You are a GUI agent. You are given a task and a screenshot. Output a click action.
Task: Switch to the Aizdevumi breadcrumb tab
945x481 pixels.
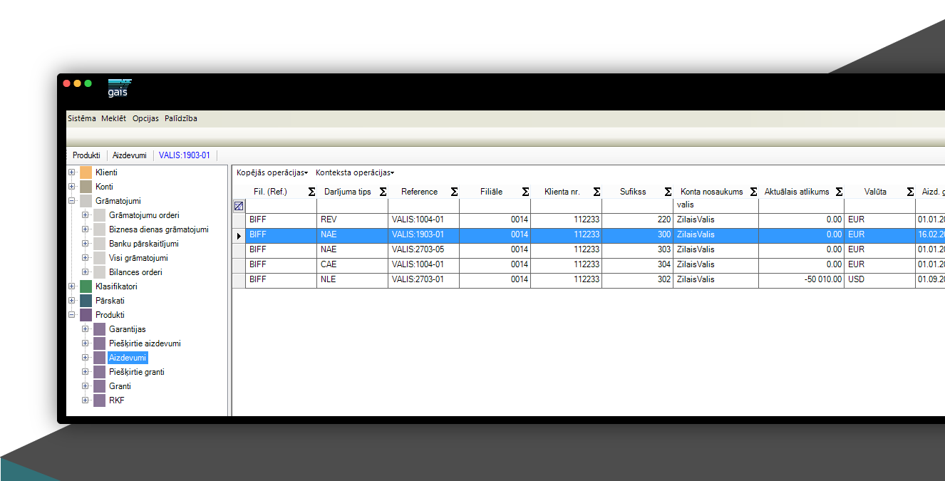[x=130, y=155]
